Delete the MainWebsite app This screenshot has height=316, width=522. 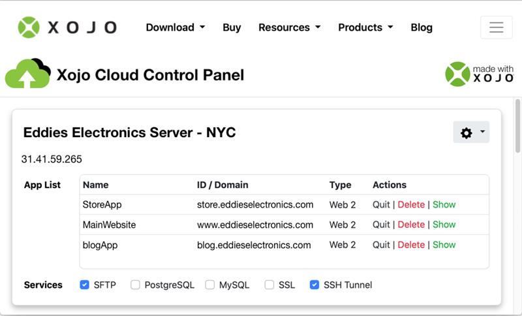point(411,225)
